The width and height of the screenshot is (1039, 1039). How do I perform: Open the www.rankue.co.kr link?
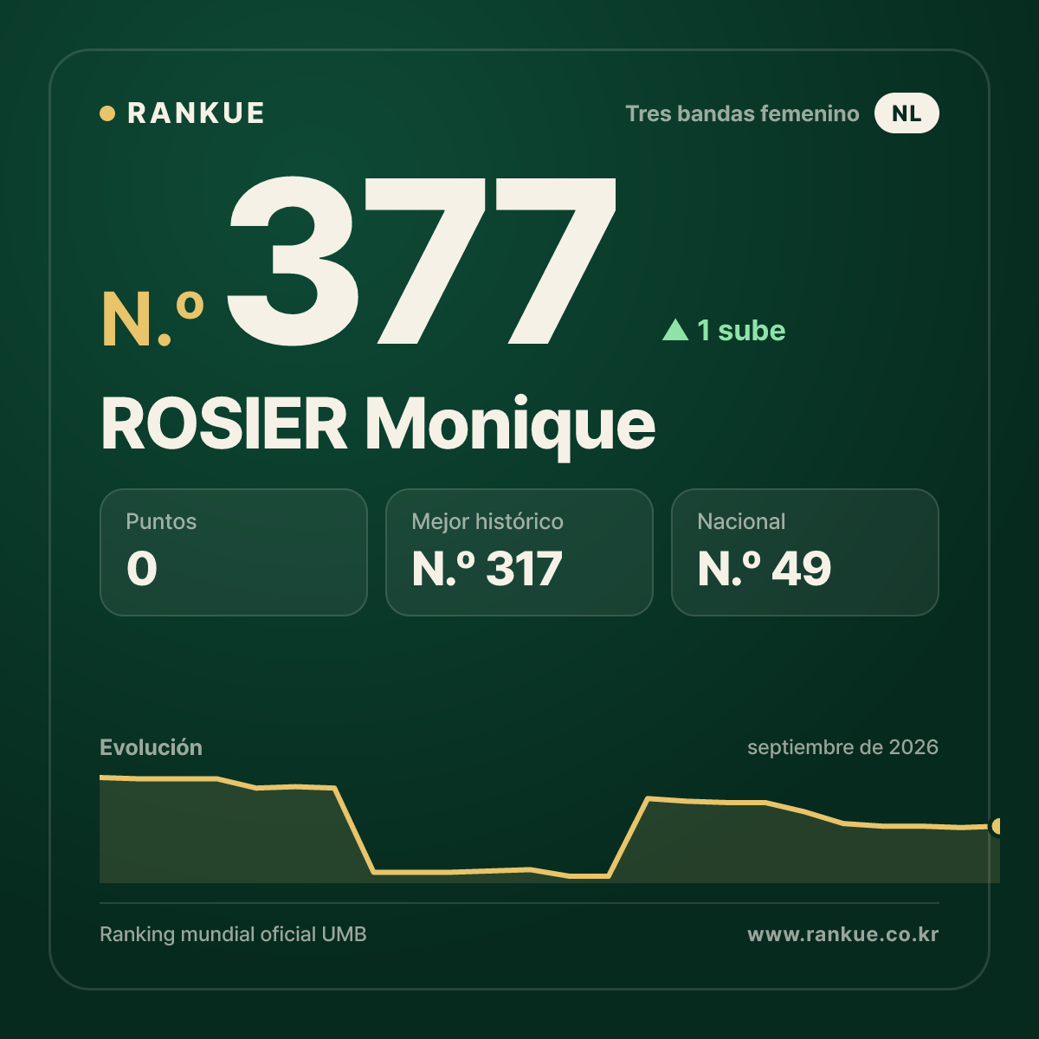click(x=842, y=934)
